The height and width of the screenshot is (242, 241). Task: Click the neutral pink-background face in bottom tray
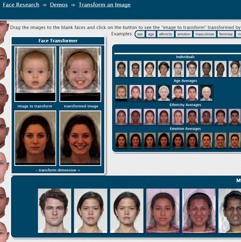point(163,211)
